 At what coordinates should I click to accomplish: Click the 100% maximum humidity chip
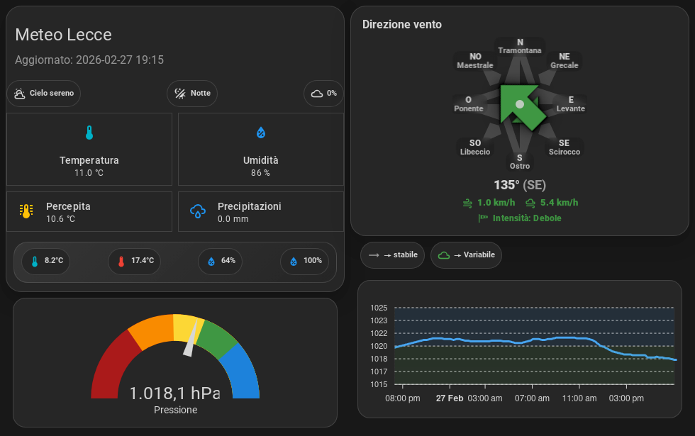pos(305,261)
